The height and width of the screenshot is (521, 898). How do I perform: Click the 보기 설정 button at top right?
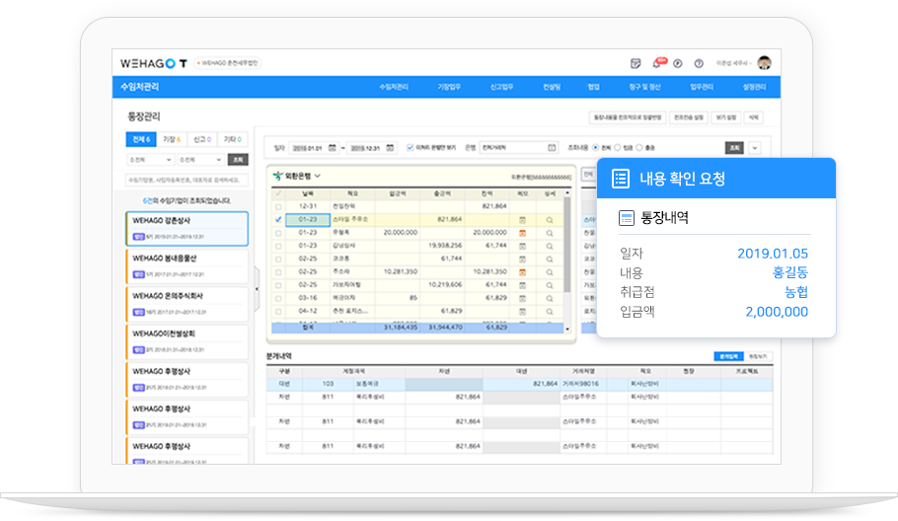pos(726,117)
